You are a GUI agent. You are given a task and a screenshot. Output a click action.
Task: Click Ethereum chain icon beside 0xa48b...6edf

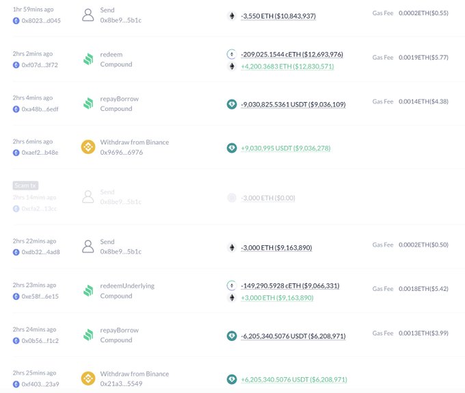point(16,109)
